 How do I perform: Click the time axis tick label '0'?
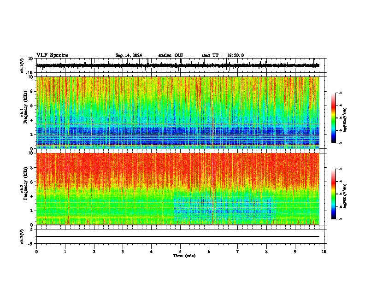coord(36,252)
